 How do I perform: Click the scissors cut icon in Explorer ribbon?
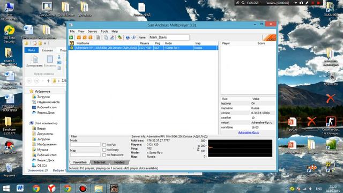click(x=59, y=57)
